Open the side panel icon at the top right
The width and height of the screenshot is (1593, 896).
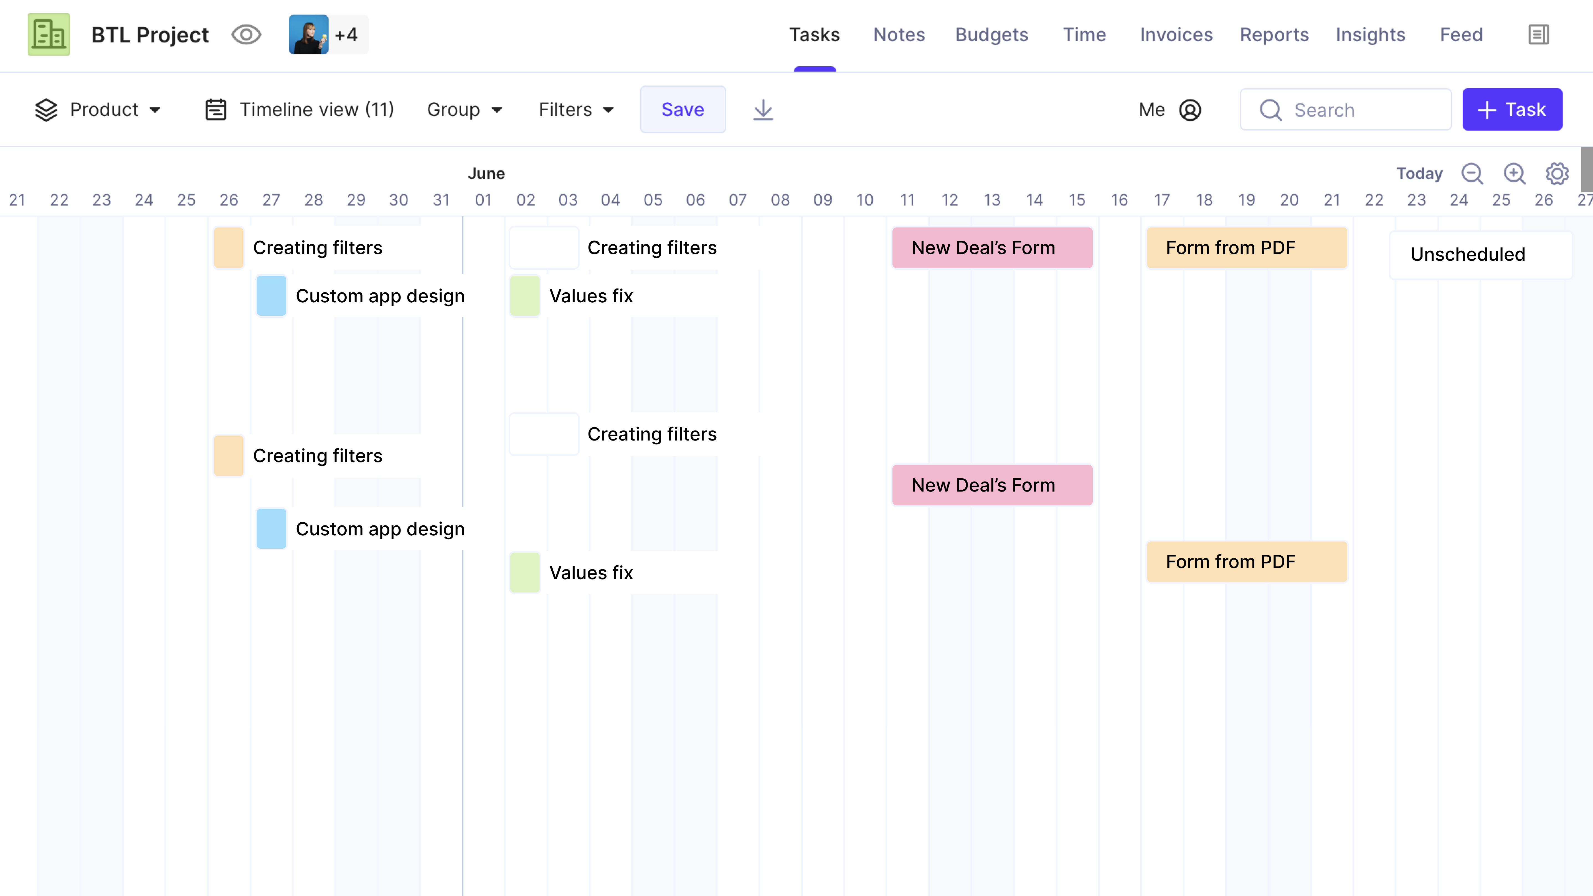coord(1538,35)
